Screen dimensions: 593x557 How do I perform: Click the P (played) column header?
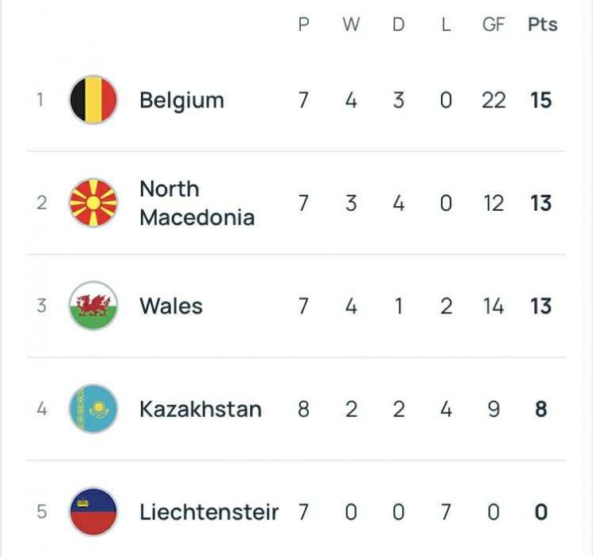[x=303, y=25]
